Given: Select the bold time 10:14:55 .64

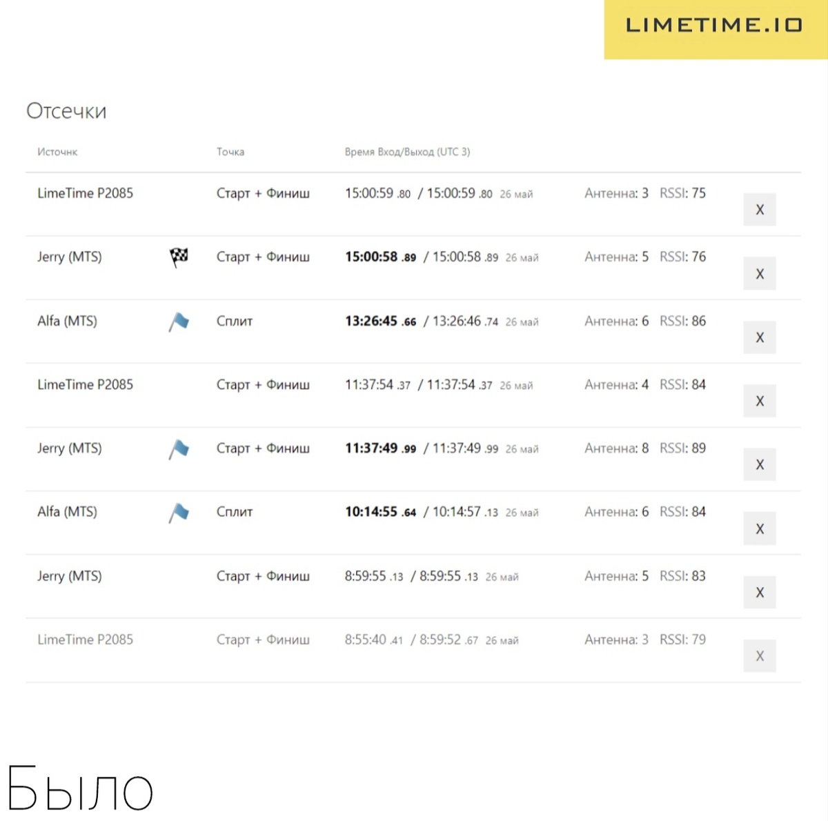Looking at the screenshot, I should click(x=380, y=512).
